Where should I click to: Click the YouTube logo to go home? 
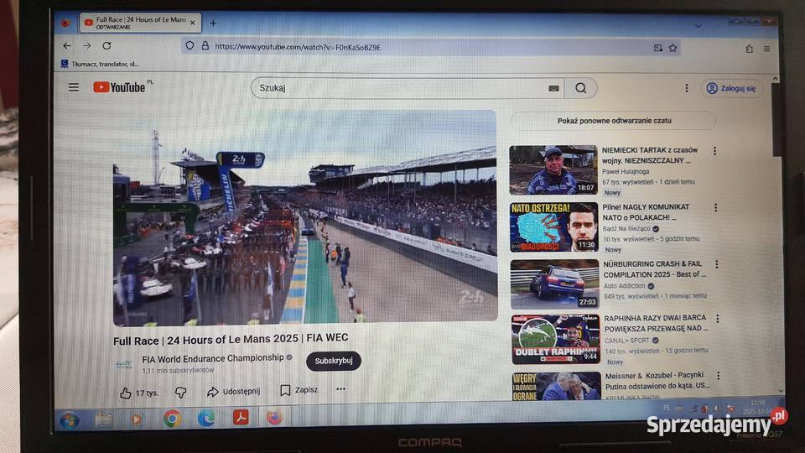click(x=119, y=87)
